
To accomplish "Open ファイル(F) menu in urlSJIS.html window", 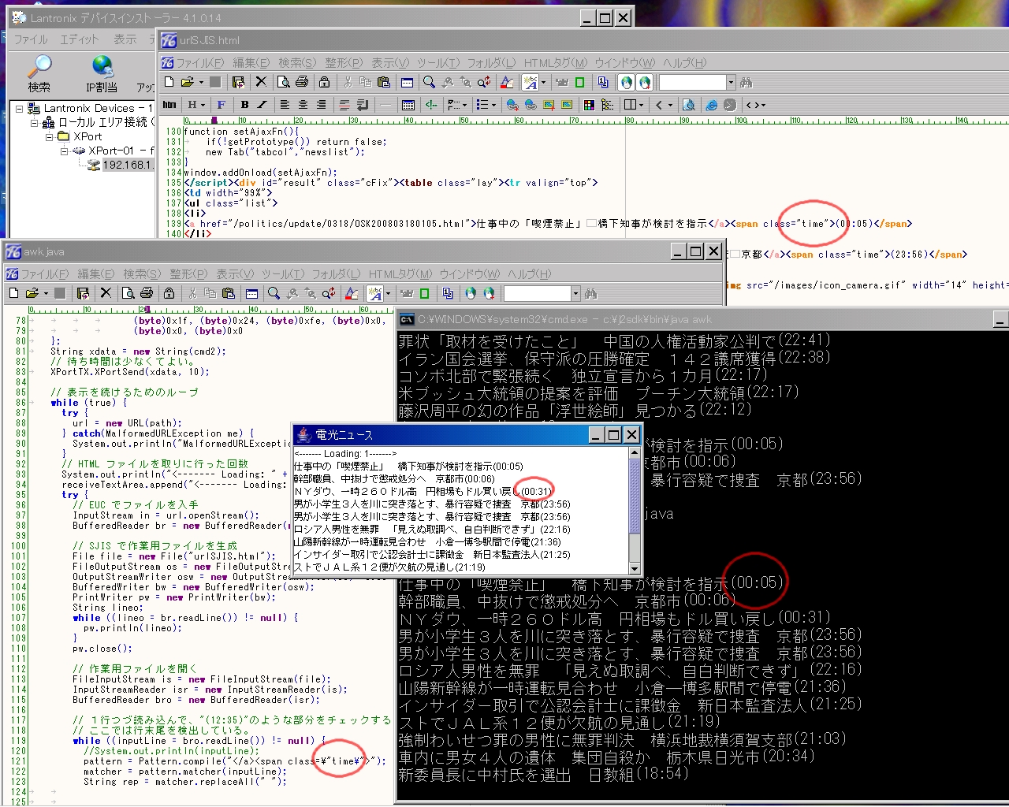I will tap(199, 63).
